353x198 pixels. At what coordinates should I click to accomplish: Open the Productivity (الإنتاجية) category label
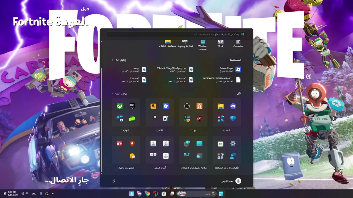(x=227, y=130)
